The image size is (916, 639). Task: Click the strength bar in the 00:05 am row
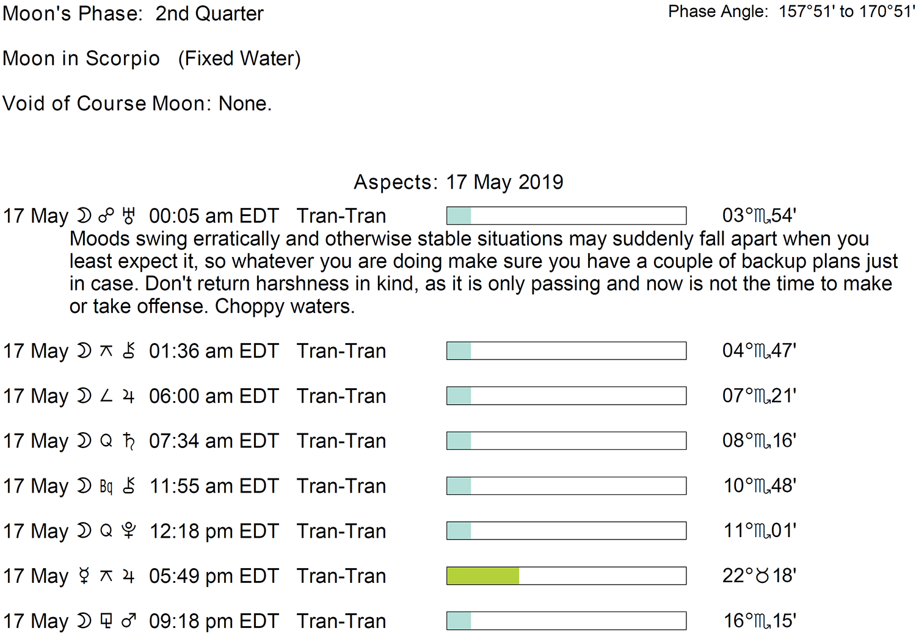pyautogui.click(x=566, y=216)
